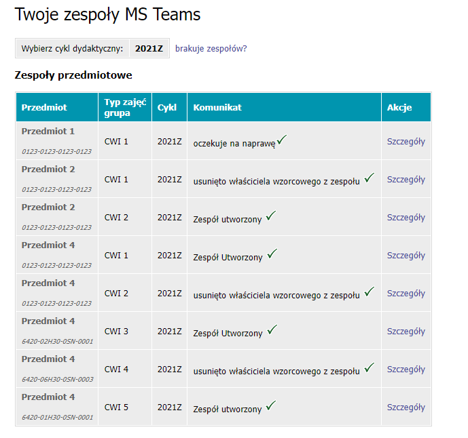This screenshot has width=468, height=438.
Task: Select the Przedmiot 1 subject name
Action: pyautogui.click(x=48, y=131)
